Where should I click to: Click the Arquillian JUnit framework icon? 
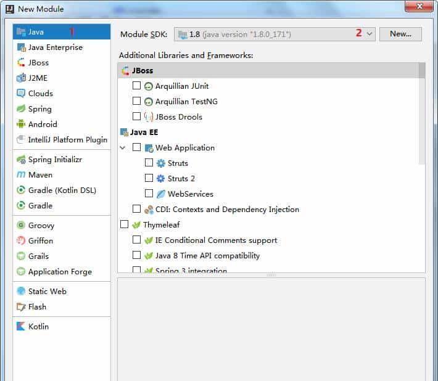pos(148,86)
